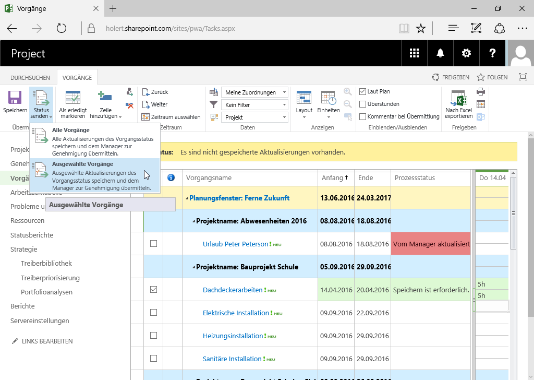This screenshot has width=534, height=380.
Task: Click Zeitraum auswählen button
Action: coord(171,117)
